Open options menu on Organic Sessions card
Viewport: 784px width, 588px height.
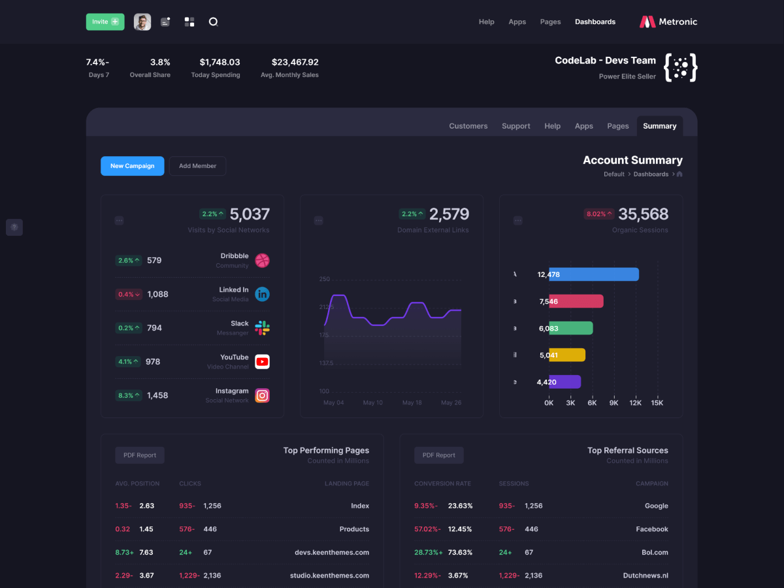pyautogui.click(x=517, y=221)
